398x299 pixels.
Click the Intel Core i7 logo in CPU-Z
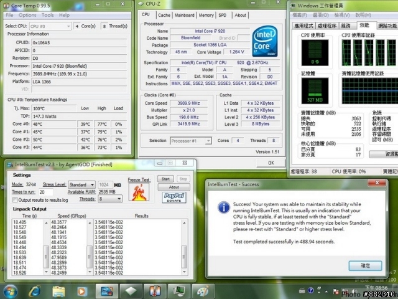[265, 41]
